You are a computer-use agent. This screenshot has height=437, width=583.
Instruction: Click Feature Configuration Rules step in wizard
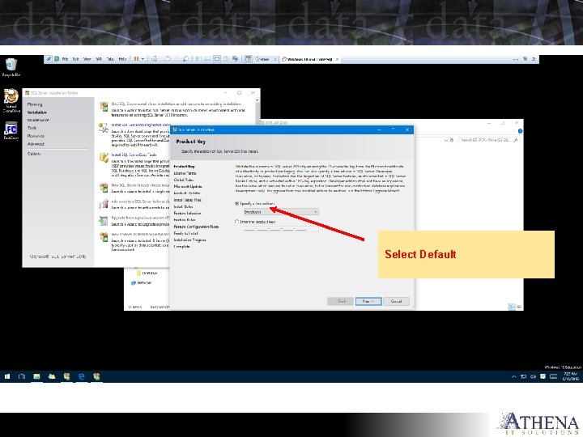pos(196,227)
